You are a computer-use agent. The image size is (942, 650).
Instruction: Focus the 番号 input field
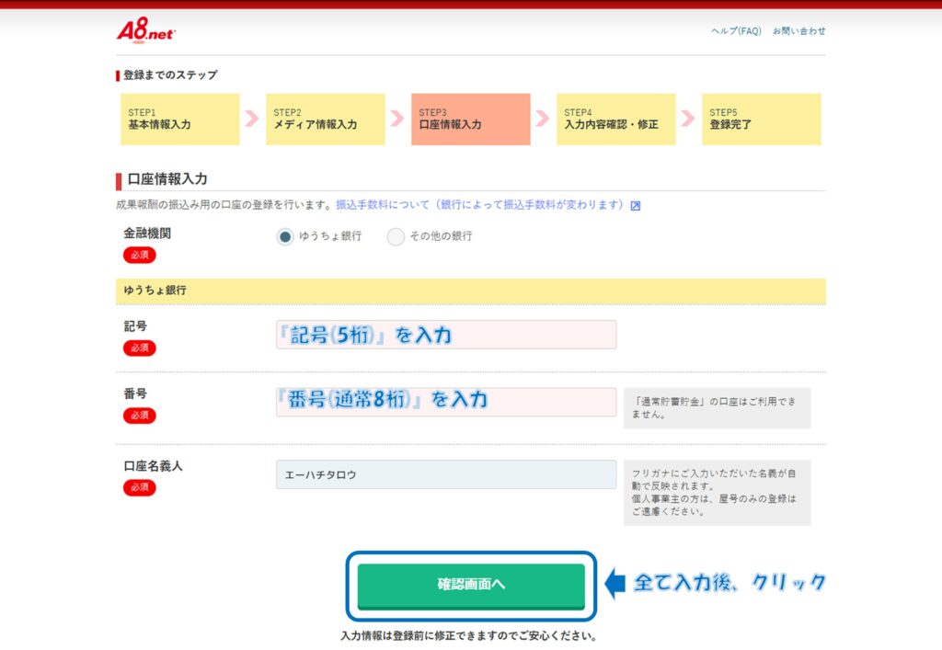click(446, 402)
